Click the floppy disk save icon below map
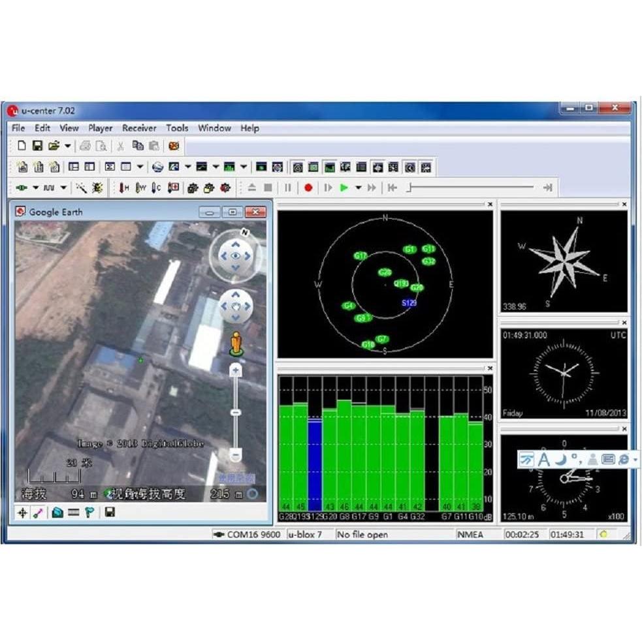The image size is (642, 642). point(110,513)
